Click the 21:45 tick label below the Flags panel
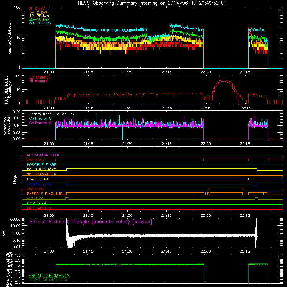Image resolution: width=287 pixels, height=287 pixels. pos(166,216)
